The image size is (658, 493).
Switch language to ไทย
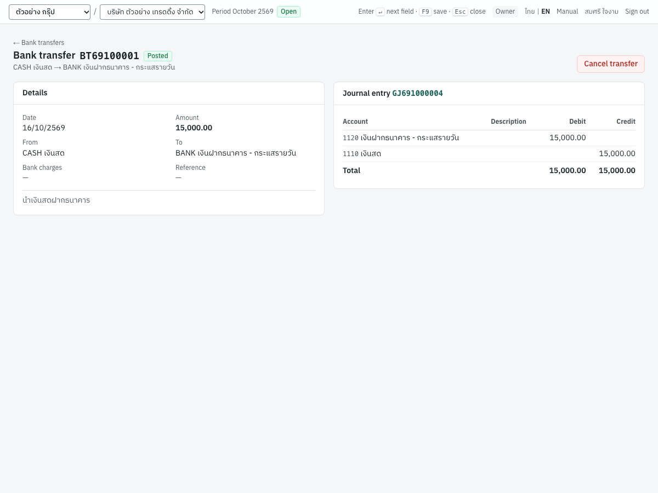pos(530,12)
